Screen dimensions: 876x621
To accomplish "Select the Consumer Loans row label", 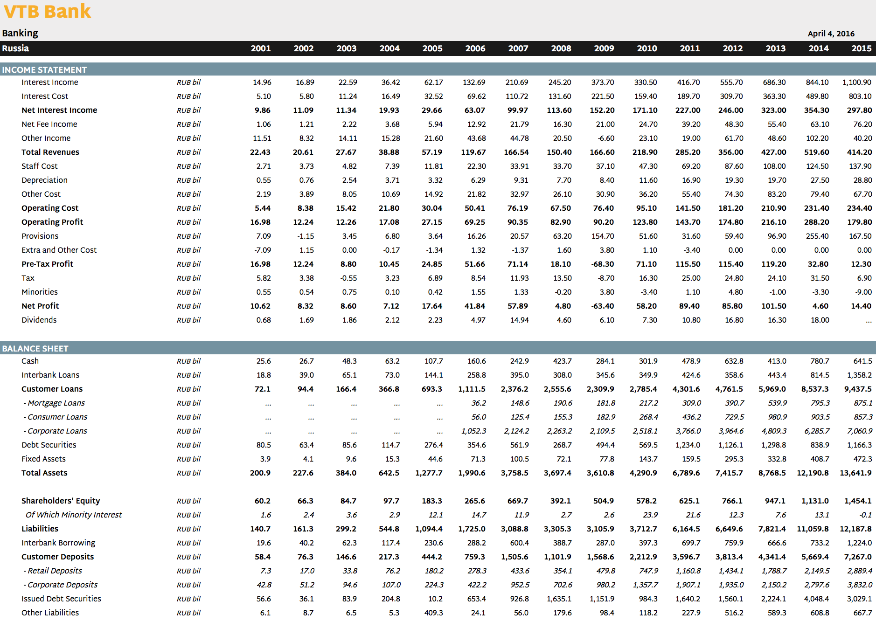I will [56, 417].
